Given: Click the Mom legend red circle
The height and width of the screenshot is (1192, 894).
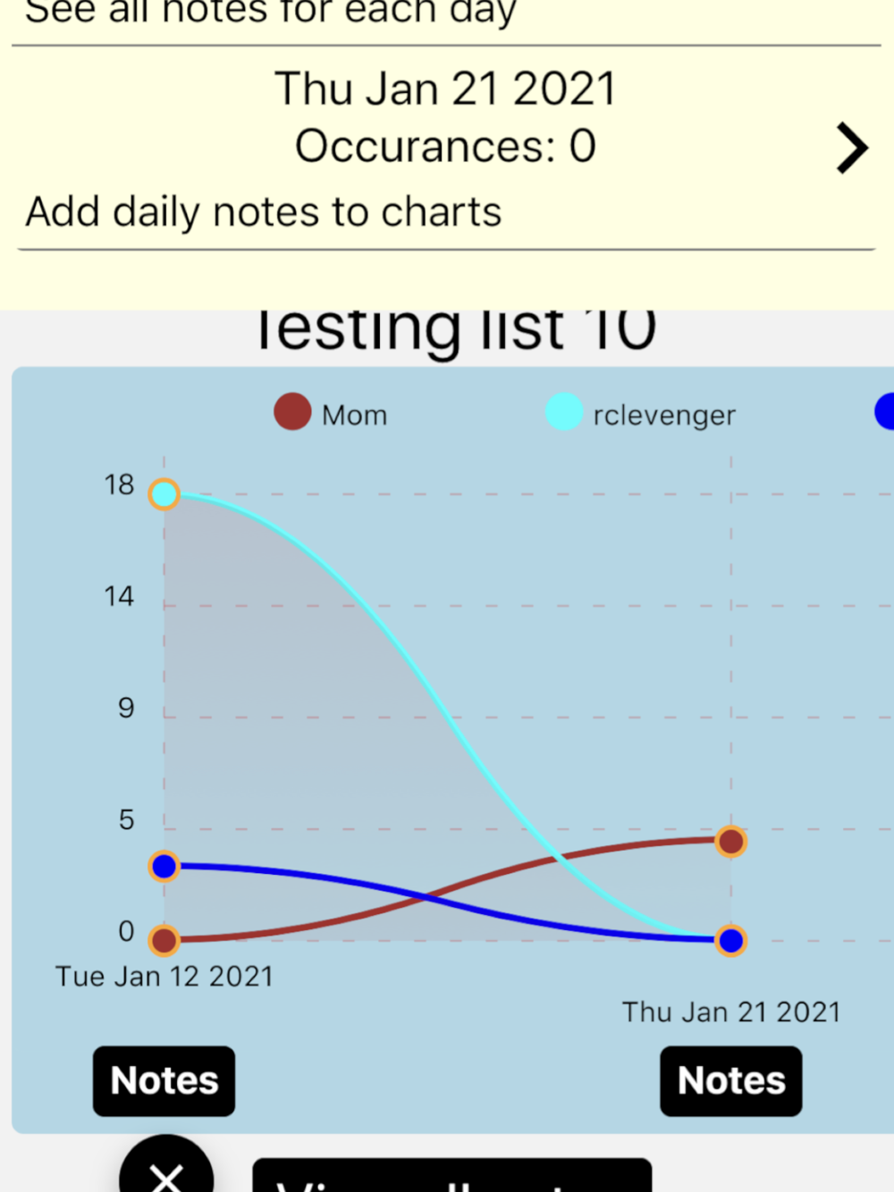Looking at the screenshot, I should tap(292, 412).
